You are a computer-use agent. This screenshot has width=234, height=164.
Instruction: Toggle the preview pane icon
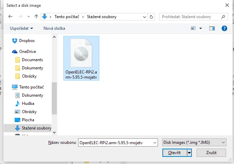pos(212,28)
